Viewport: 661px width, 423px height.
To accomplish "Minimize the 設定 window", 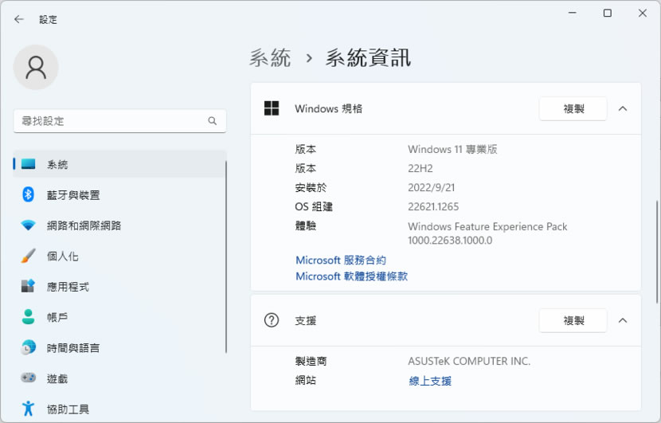I will (572, 13).
